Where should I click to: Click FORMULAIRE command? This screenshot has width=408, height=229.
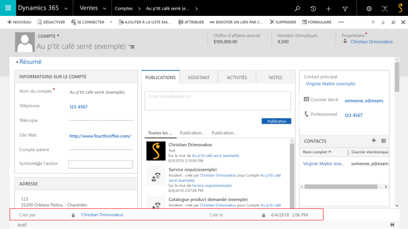(x=317, y=22)
